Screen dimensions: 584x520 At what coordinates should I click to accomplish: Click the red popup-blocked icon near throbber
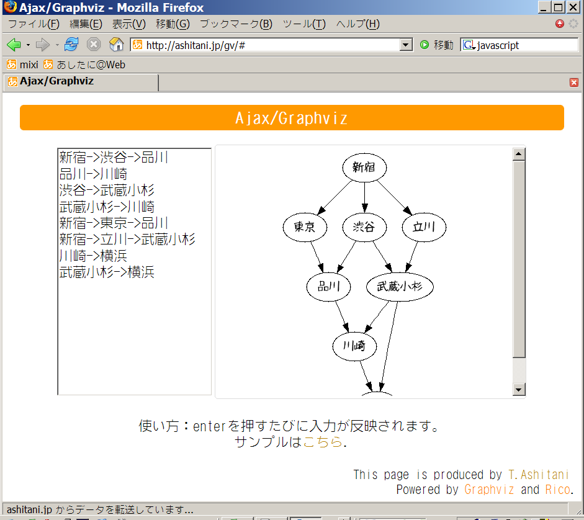pos(559,24)
